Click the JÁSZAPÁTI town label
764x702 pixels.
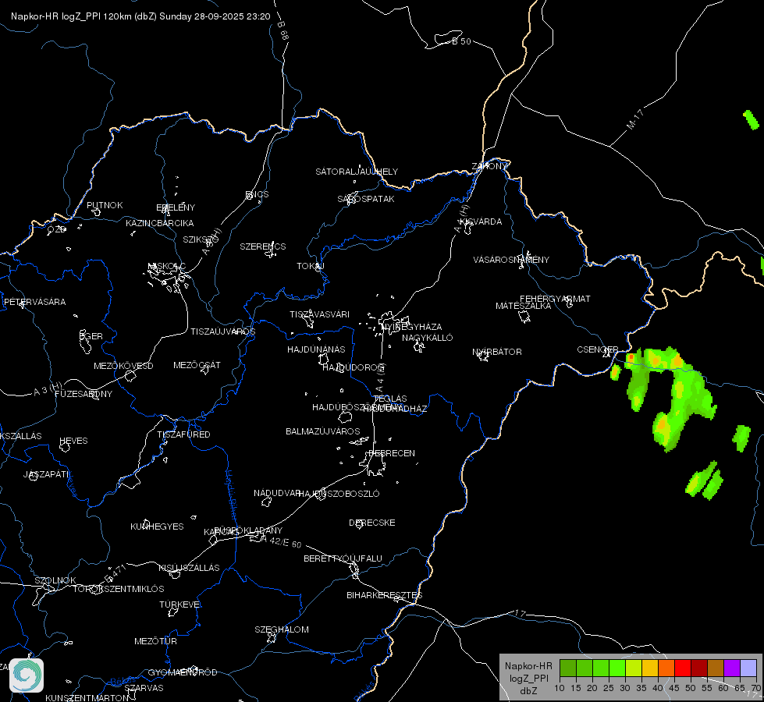point(47,474)
